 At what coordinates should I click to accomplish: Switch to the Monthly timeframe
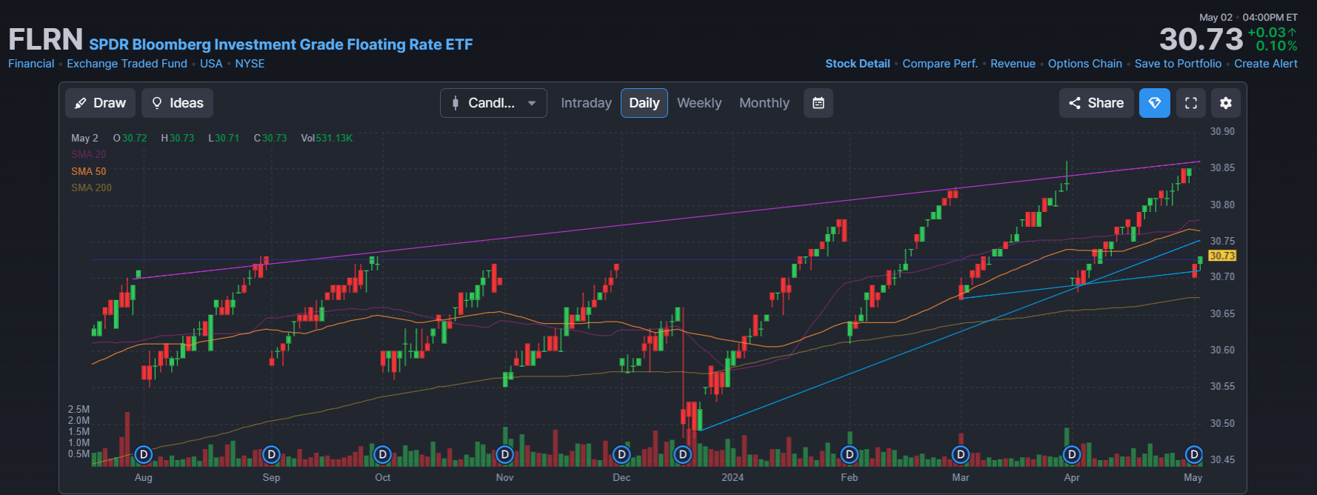coord(764,103)
